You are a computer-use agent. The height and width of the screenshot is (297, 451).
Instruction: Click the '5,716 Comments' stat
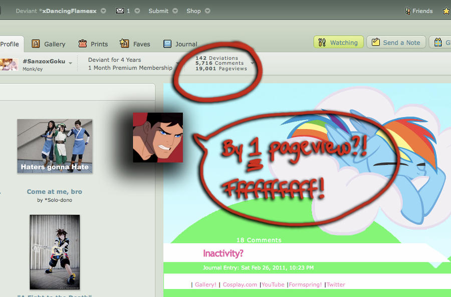pyautogui.click(x=219, y=63)
